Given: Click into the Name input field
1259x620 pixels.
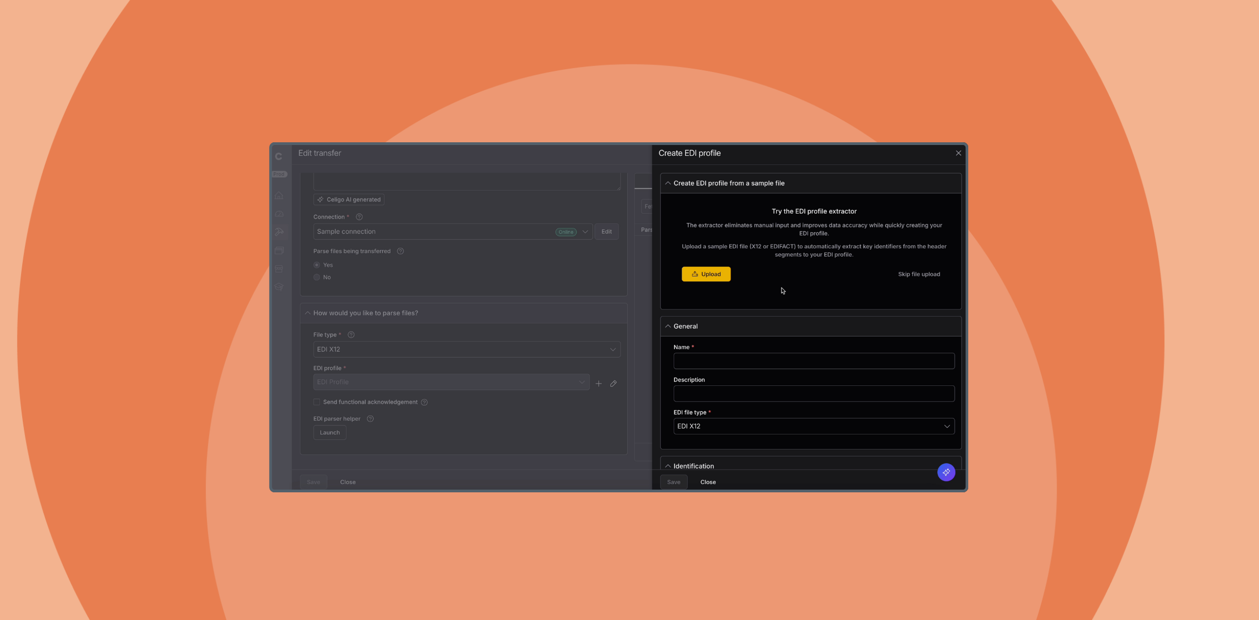Looking at the screenshot, I should click(813, 361).
